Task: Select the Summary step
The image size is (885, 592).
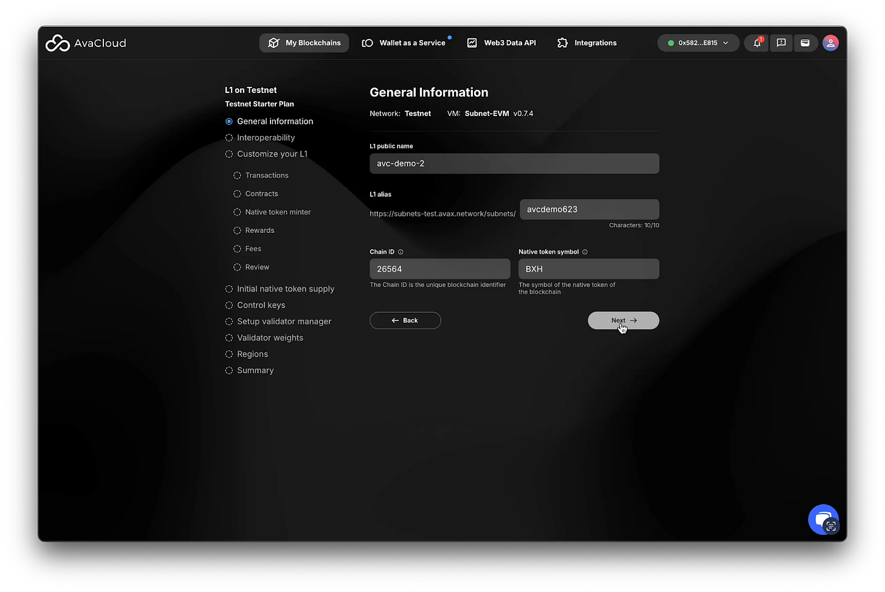Action: pos(249,371)
